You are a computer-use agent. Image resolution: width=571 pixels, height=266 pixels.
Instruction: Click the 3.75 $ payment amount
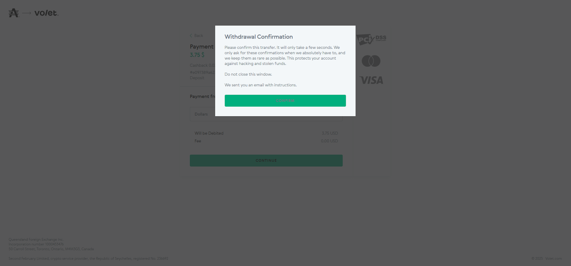tap(197, 55)
